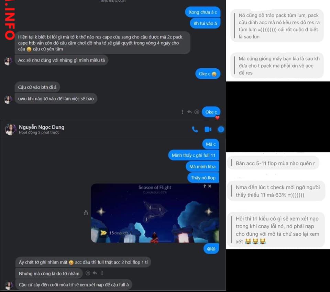Viewport: 330px width, 292px height.
Task: Share the Season of Flight image
Action: pos(86,213)
